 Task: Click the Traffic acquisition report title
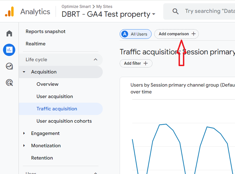[x=177, y=52]
